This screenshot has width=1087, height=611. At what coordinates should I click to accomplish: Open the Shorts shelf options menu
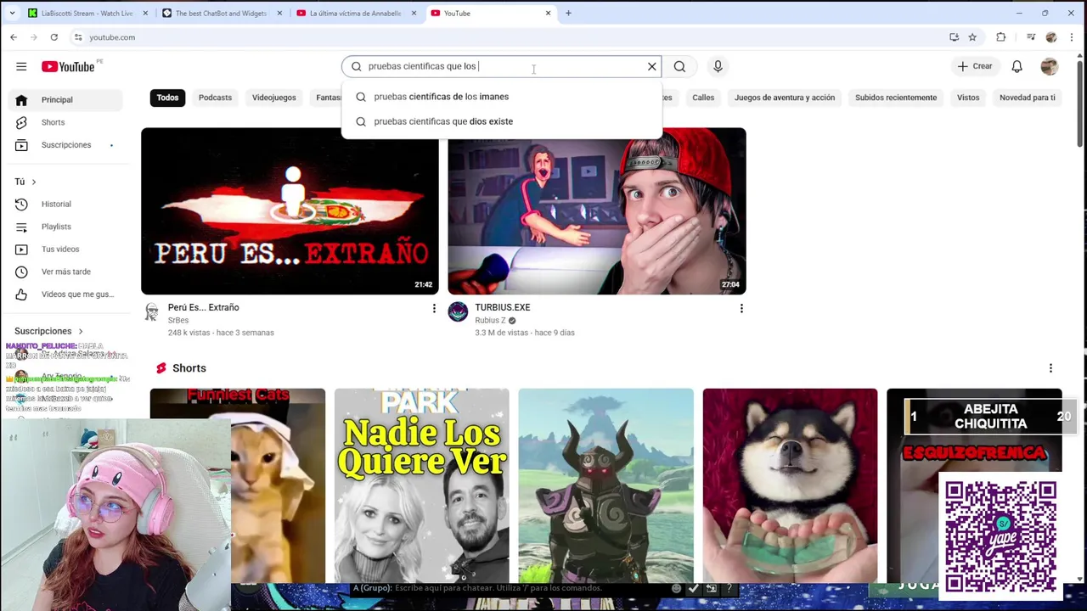(x=1050, y=368)
